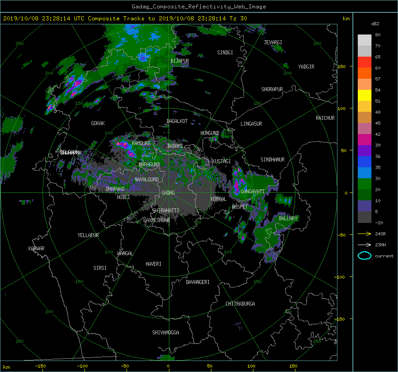398x372 pixels.
Task: Select the red 65–60 dBZ color swatch
Action: pyautogui.click(x=364, y=62)
